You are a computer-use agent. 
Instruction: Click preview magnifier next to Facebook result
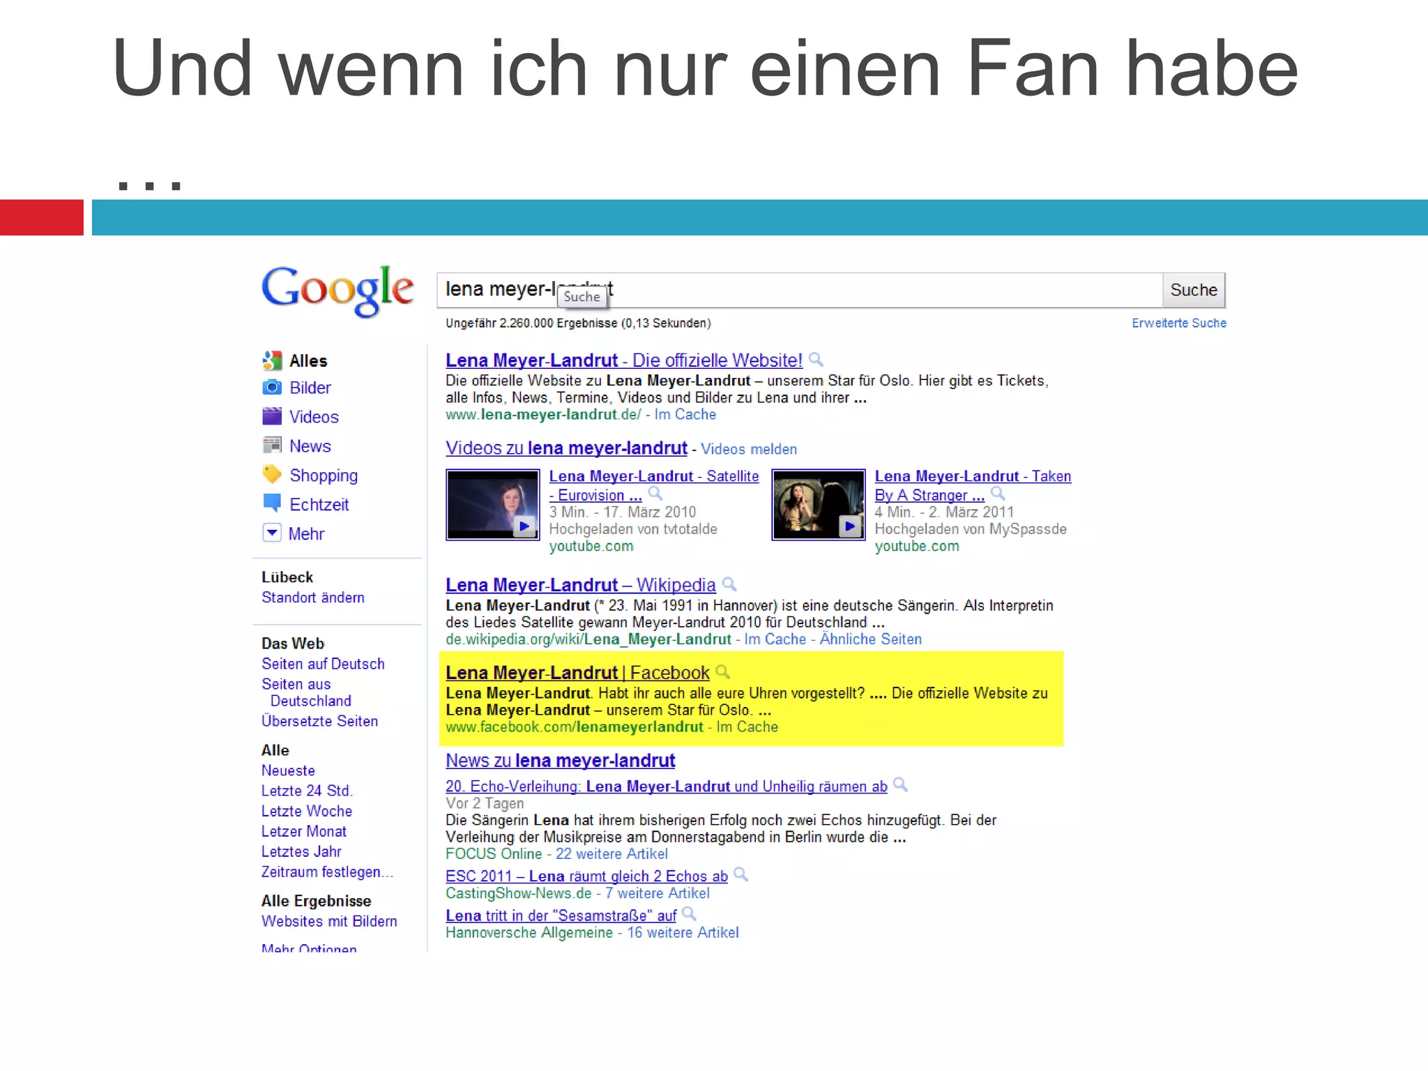click(x=723, y=672)
